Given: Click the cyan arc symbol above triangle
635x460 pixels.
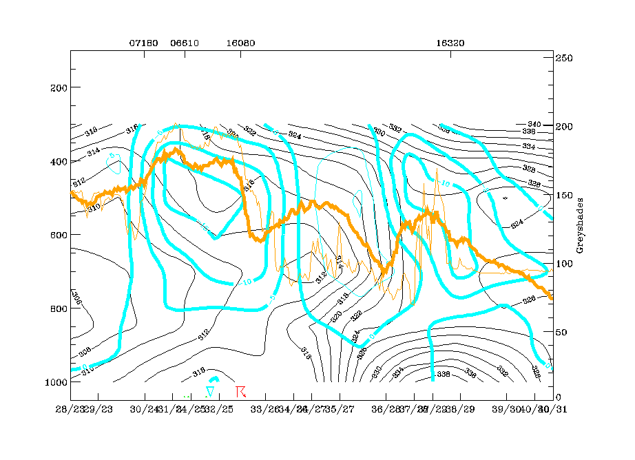Looking at the screenshot, I should point(214,379).
